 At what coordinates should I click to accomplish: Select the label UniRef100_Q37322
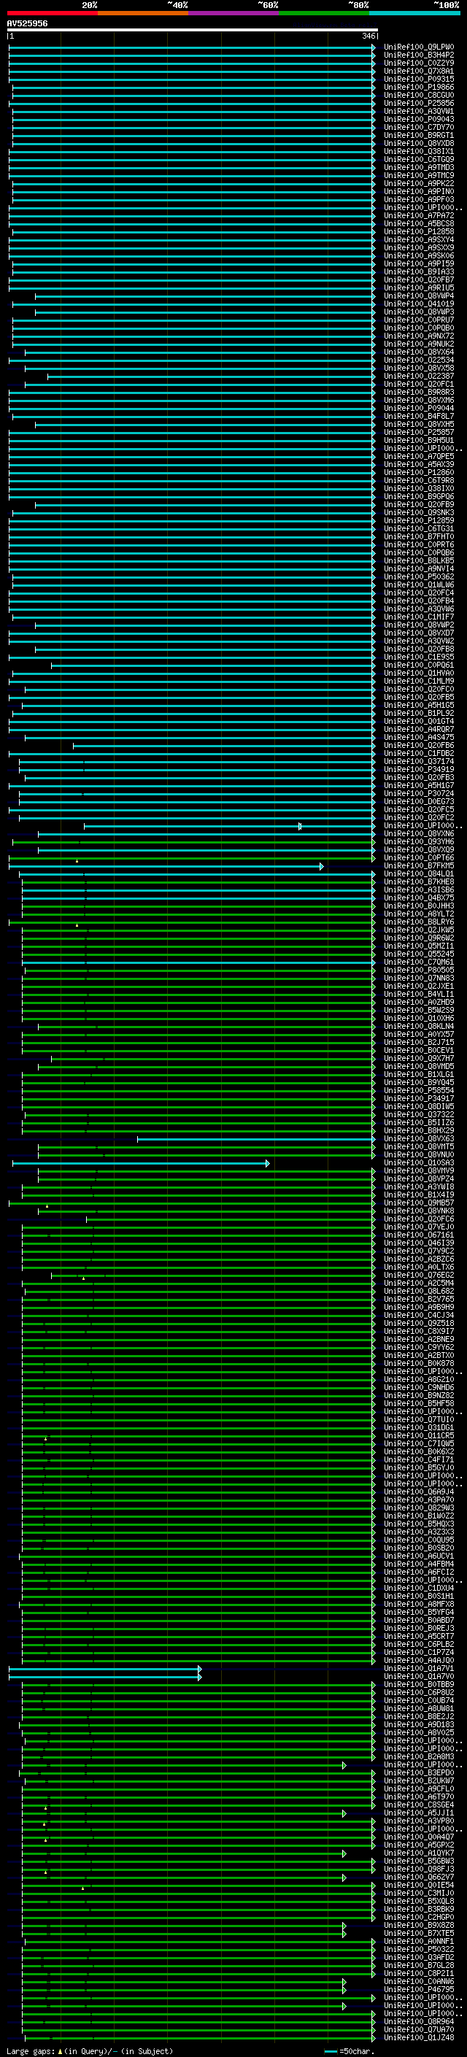point(419,1115)
